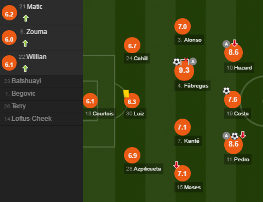Click Kanté's 7.1 rating circle
This screenshot has width=263, height=202.
(x=182, y=127)
